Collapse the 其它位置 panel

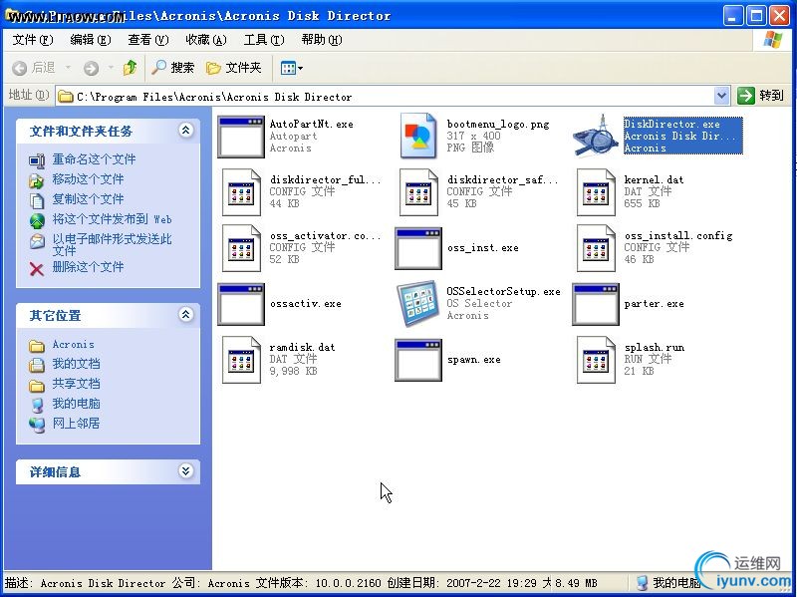point(185,315)
